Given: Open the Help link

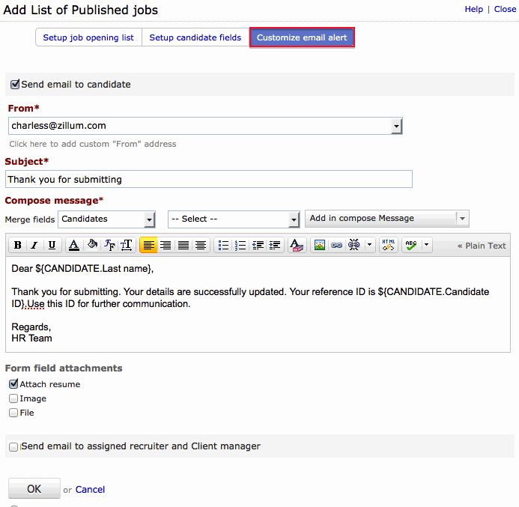Looking at the screenshot, I should tap(473, 9).
